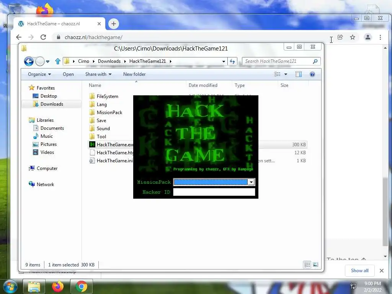Sort files by the Name column

(x=95, y=85)
